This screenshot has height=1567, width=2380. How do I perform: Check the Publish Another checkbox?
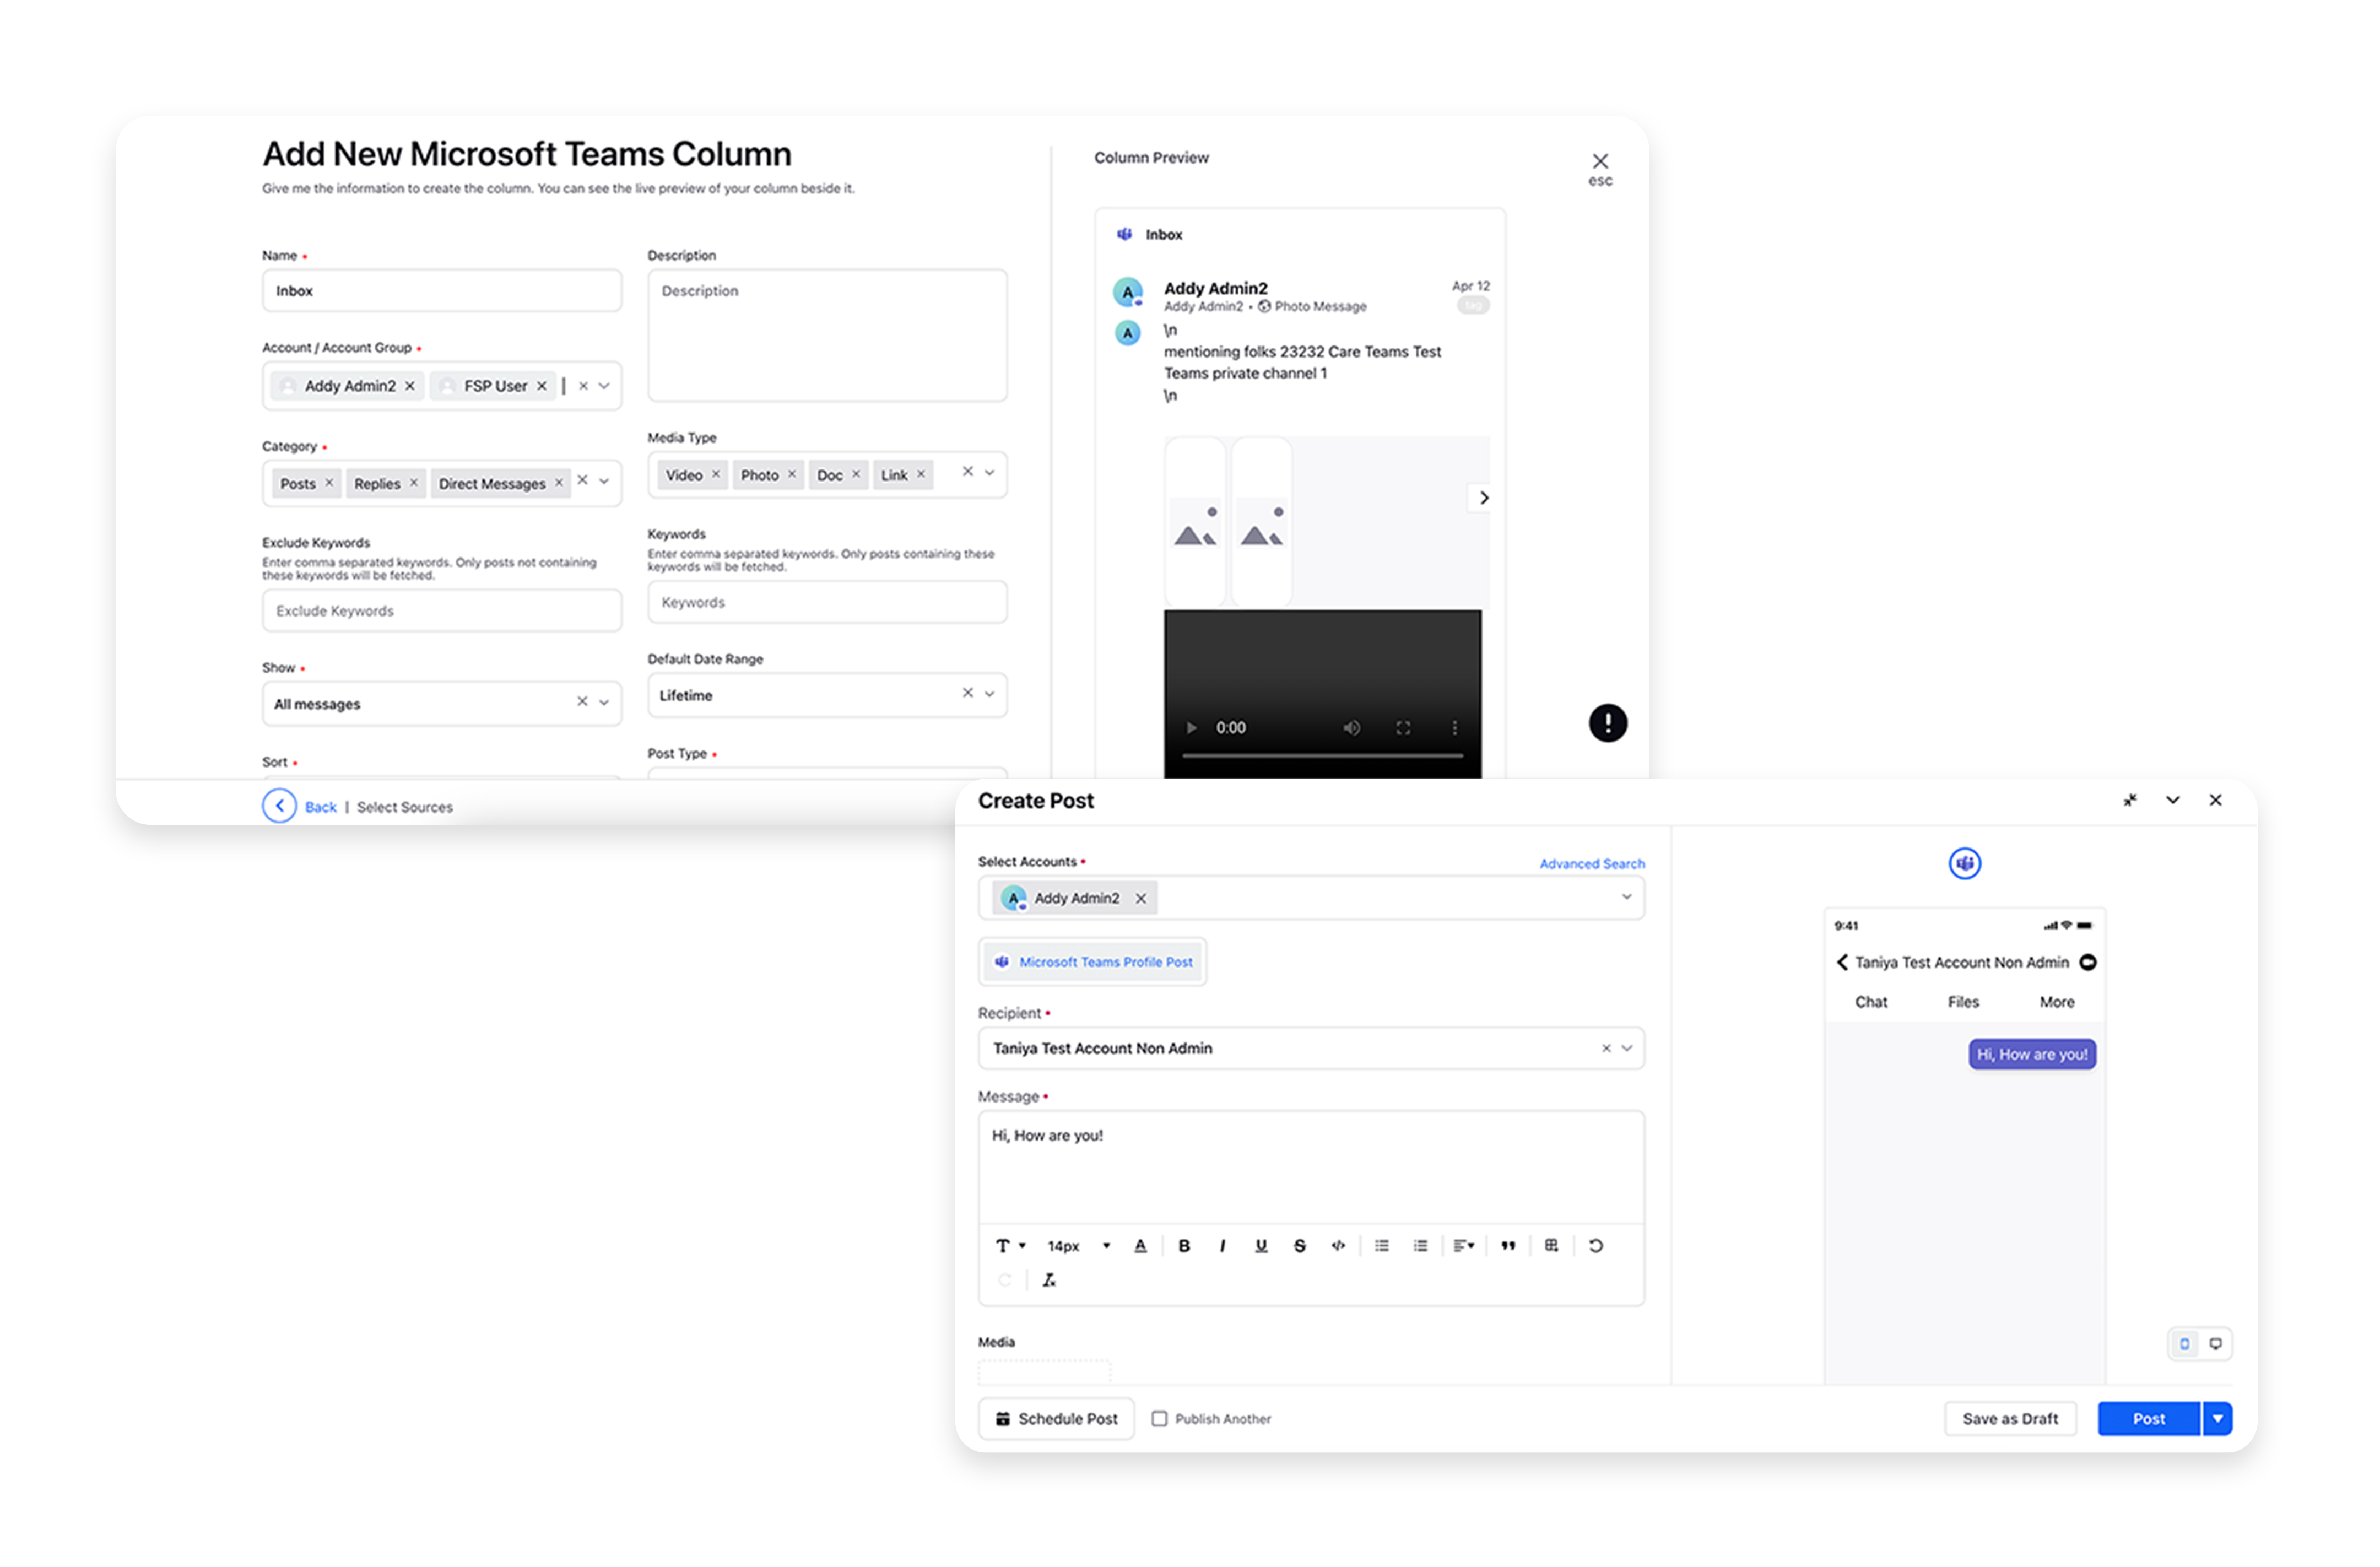point(1160,1418)
